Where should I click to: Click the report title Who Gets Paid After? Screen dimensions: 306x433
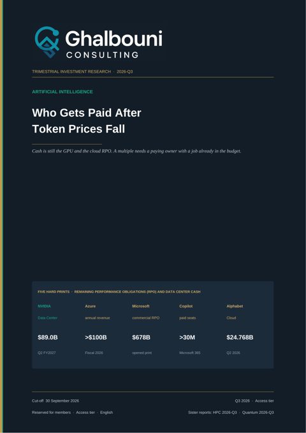tap(87, 113)
